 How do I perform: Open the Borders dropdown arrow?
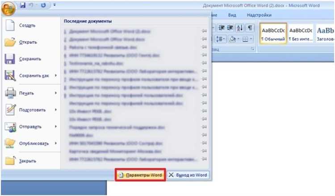tap(251, 39)
